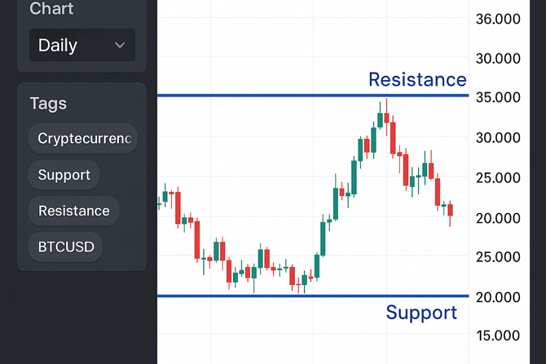Click the 35.000 price axis label
Viewport: 546px width, 364px height.
coord(498,97)
